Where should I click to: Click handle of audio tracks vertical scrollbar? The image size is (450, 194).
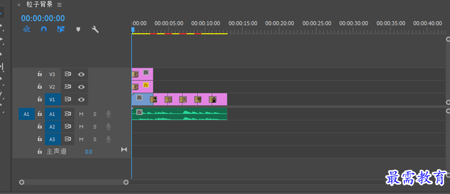(x=448, y=111)
